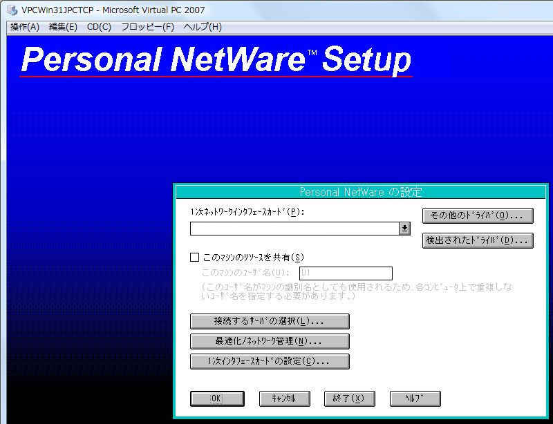Viewport: 553px width, 424px height.
Task: Click the Personal NetWare の設定 dialog title
Action: [361, 192]
